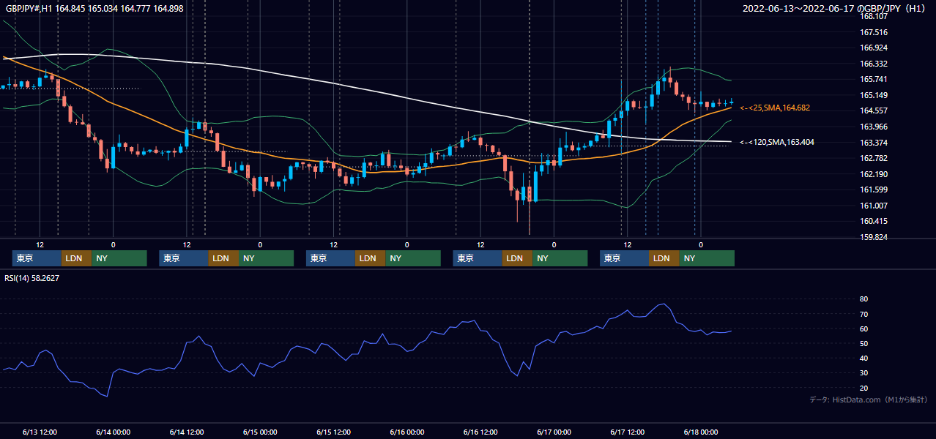Screen dimensions: 936x439
Task: Click RSI scale value 20
Action: [x=863, y=388]
